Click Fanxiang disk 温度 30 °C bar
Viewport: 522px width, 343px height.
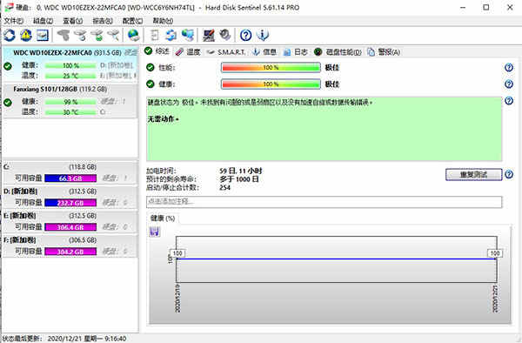[70, 112]
